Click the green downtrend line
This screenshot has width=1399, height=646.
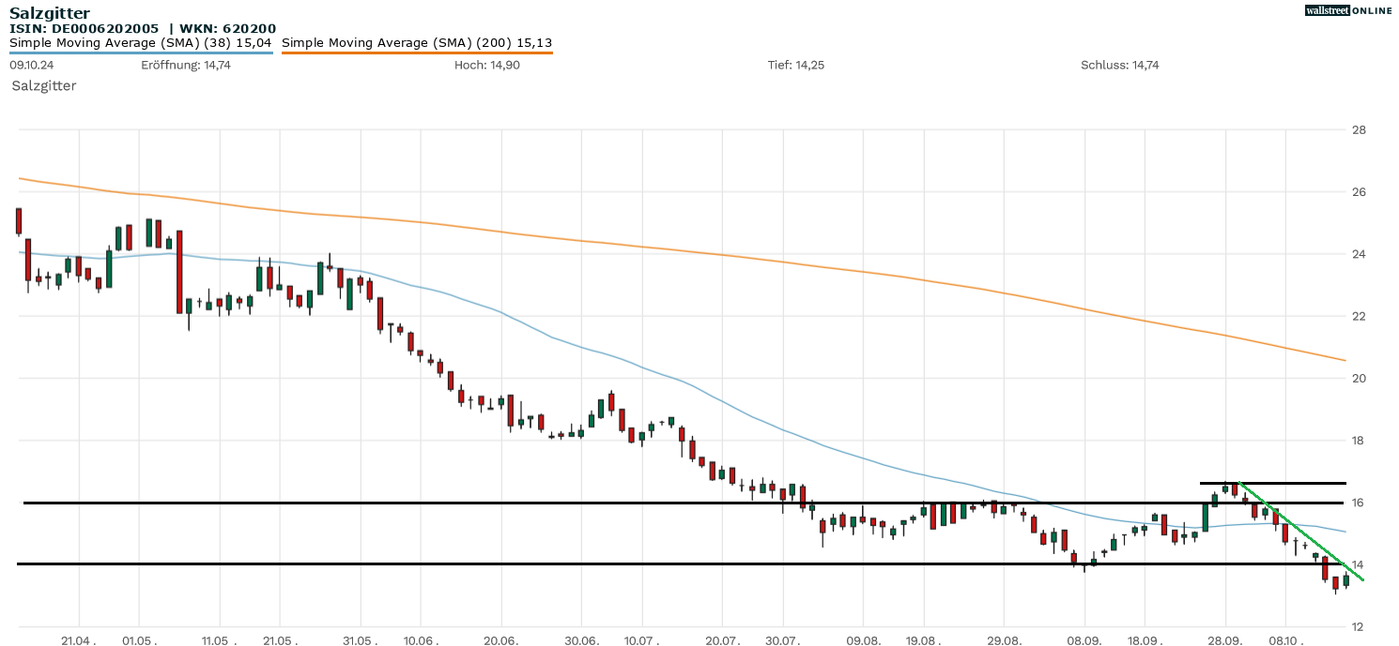[x=1305, y=533]
